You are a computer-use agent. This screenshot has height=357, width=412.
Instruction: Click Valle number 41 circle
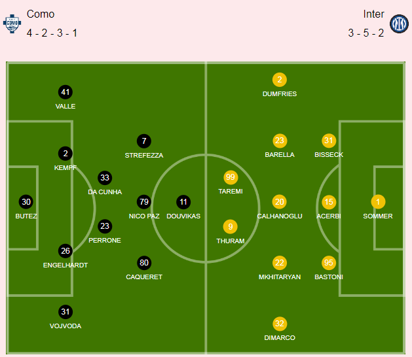[66, 92]
